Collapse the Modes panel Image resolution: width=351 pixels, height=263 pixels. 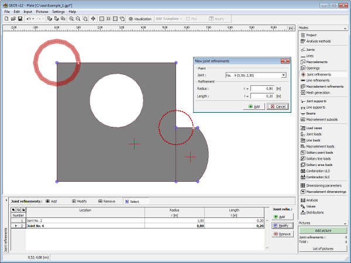coord(347,28)
